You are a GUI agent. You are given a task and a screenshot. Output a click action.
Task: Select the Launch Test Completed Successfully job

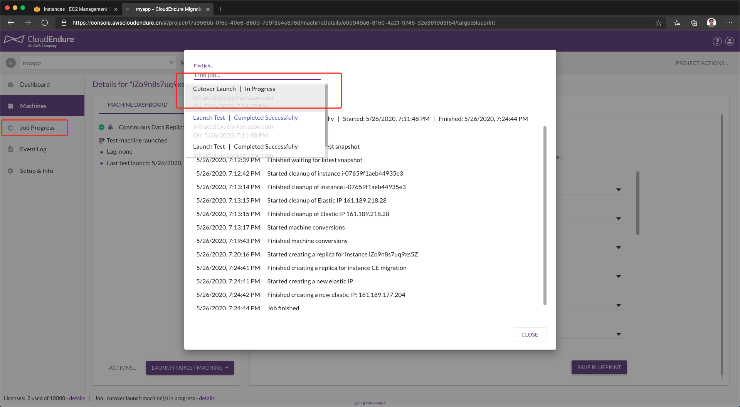pyautogui.click(x=245, y=118)
